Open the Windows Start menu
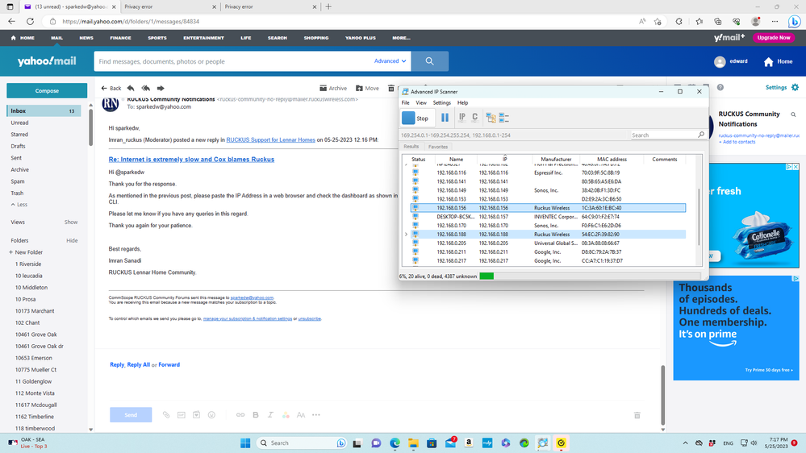The width and height of the screenshot is (806, 453). (x=245, y=443)
